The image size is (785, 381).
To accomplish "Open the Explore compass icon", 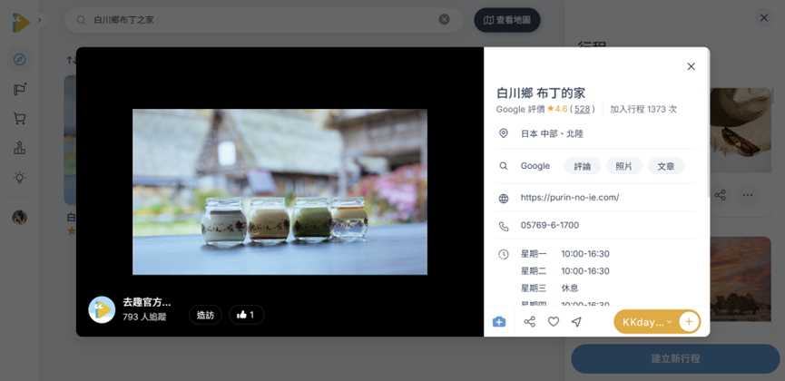I will tap(20, 60).
